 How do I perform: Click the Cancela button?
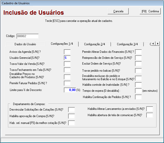pos(118,11)
